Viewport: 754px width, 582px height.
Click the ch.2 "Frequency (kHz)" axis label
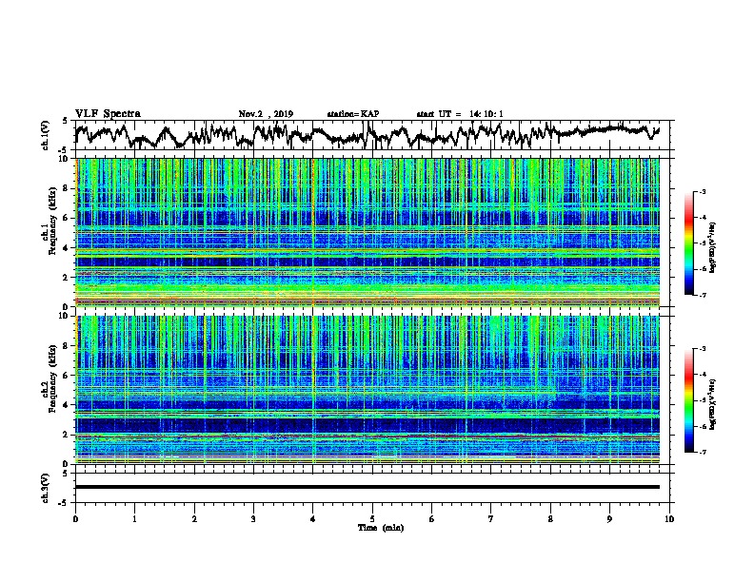[x=52, y=378]
